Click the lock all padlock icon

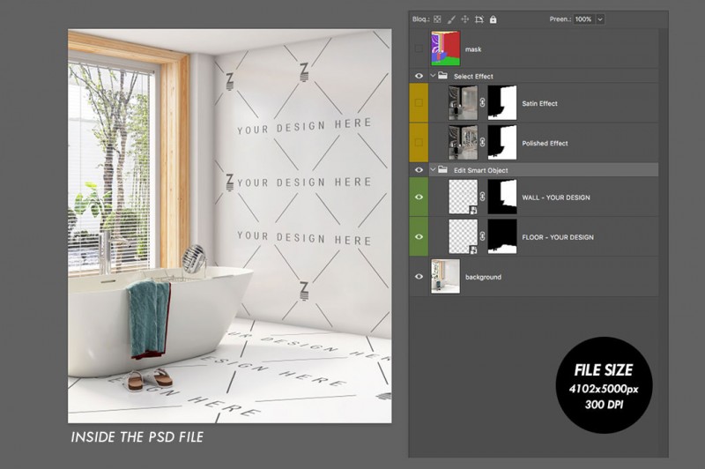click(493, 19)
